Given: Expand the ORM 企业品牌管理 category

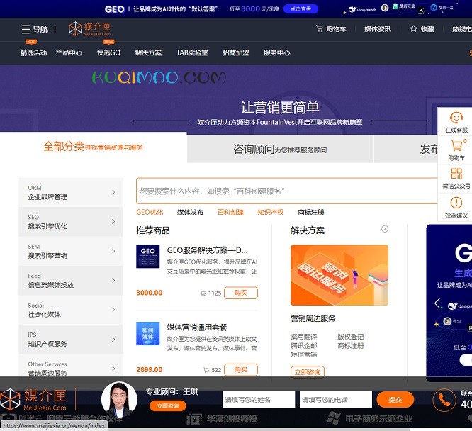Looking at the screenshot, I should [x=71, y=192].
